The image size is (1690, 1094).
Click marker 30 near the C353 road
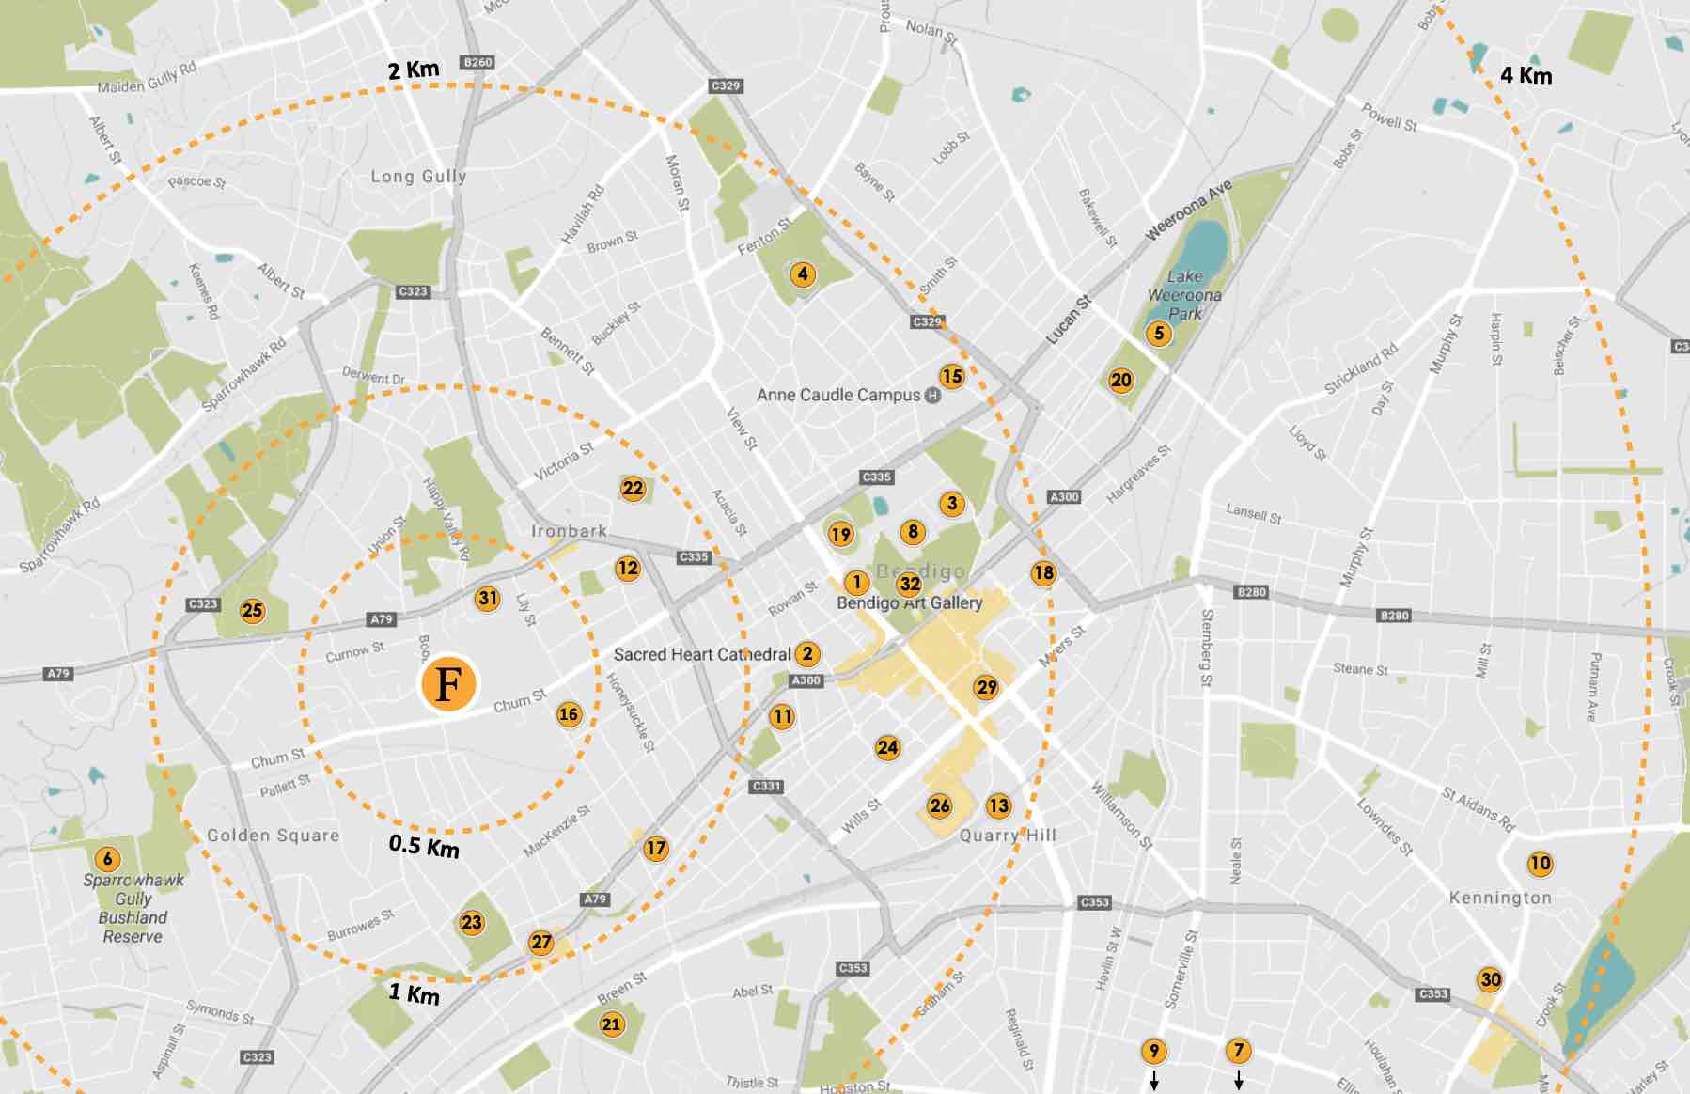[x=1491, y=979]
